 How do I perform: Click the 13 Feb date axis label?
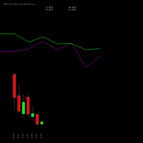(x=37, y=136)
